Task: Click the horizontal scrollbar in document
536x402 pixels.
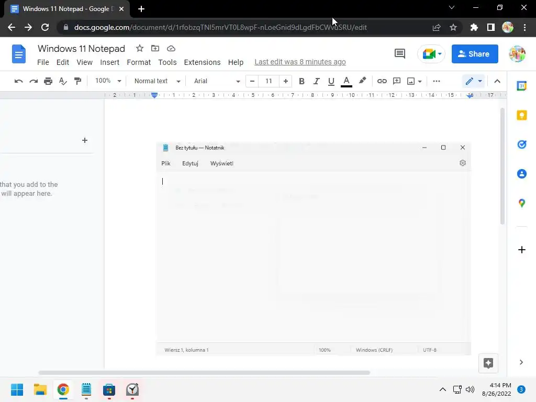Action: (204, 373)
